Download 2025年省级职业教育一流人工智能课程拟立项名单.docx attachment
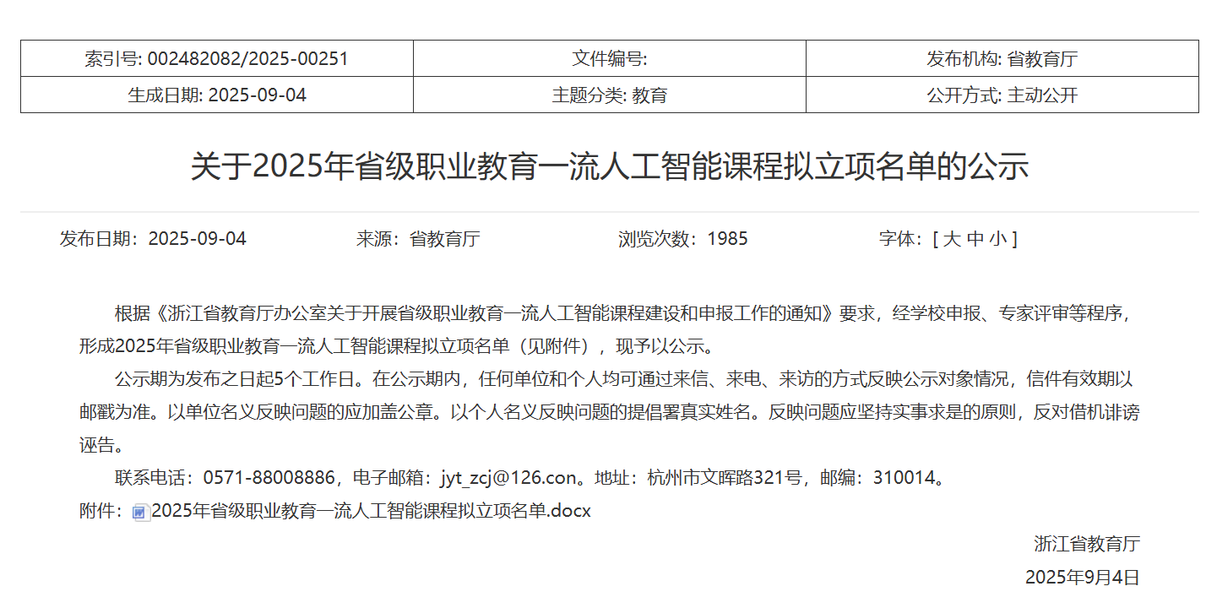Viewport: 1206px width, 608px height. (371, 511)
